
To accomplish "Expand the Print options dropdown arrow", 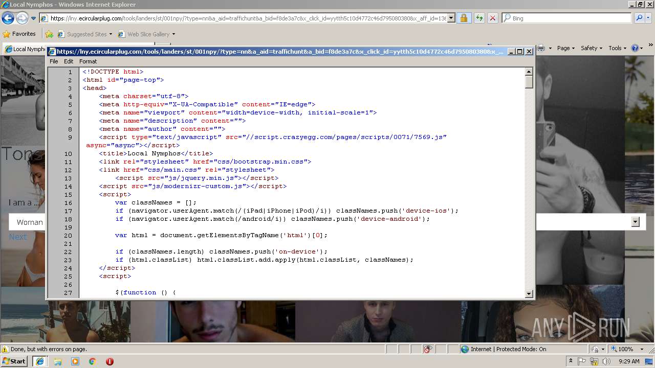I will (551, 48).
